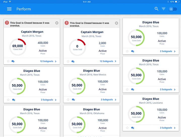Star the Captain Morgan 2,000 cases goal

tap(68, 61)
